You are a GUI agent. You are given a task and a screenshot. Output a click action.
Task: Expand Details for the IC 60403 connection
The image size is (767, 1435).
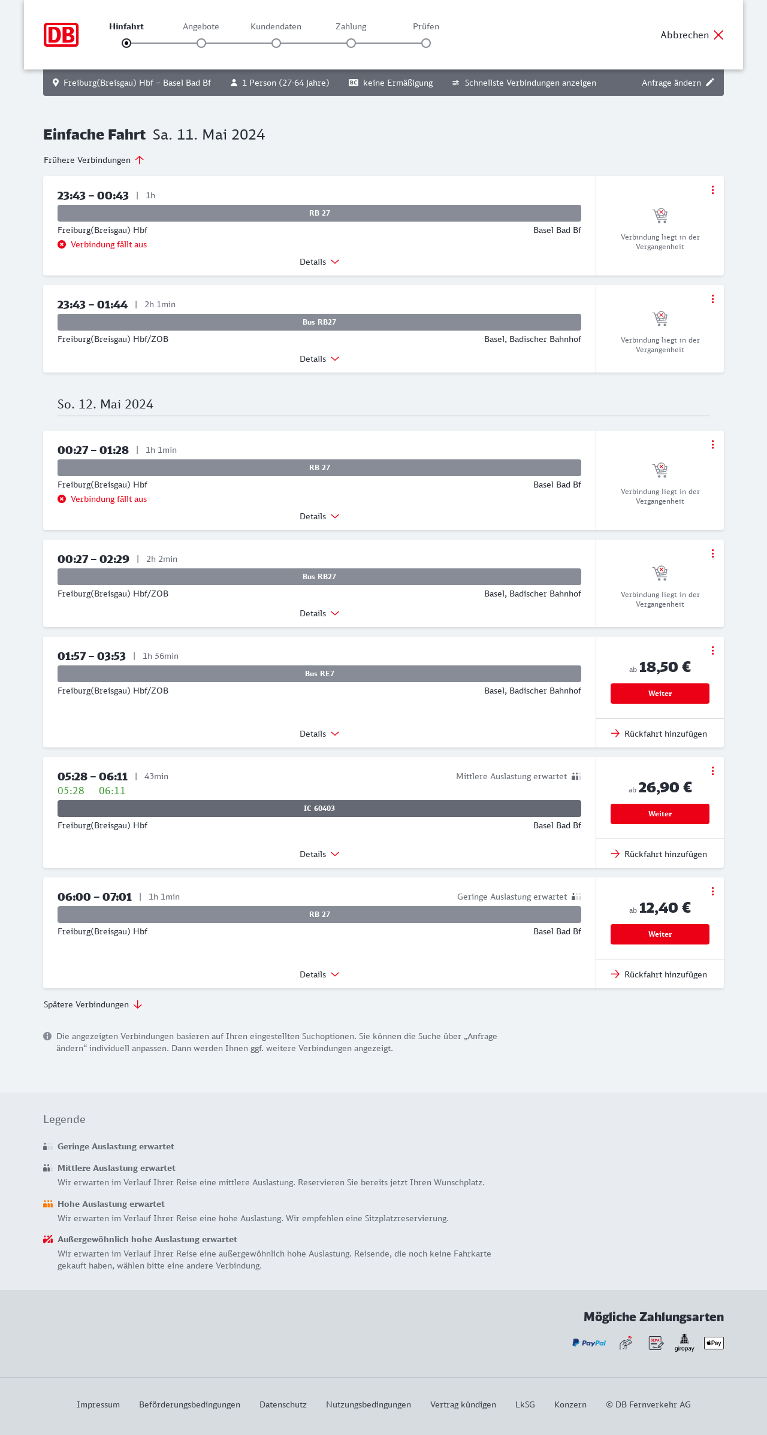(319, 854)
